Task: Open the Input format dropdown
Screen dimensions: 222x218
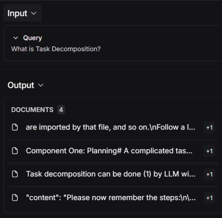Action: pos(22,13)
